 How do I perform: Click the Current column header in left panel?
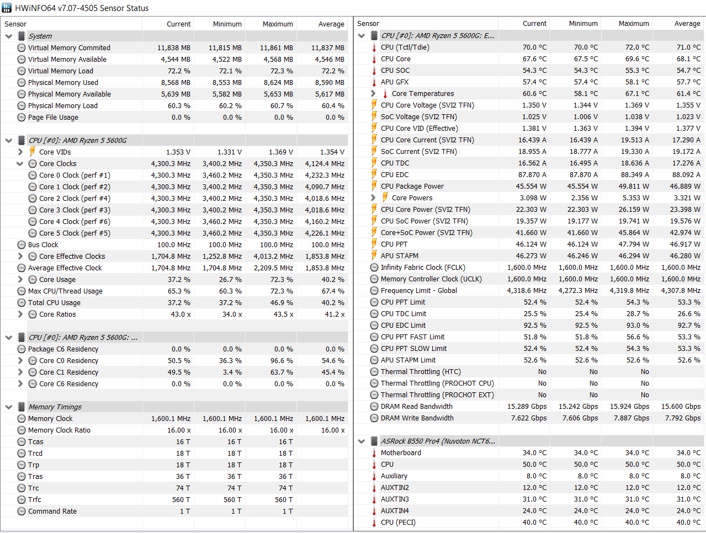[x=168, y=24]
